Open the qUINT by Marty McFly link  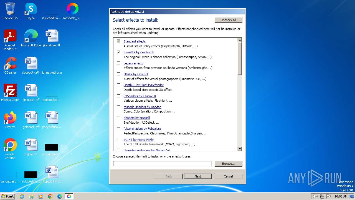(138, 140)
